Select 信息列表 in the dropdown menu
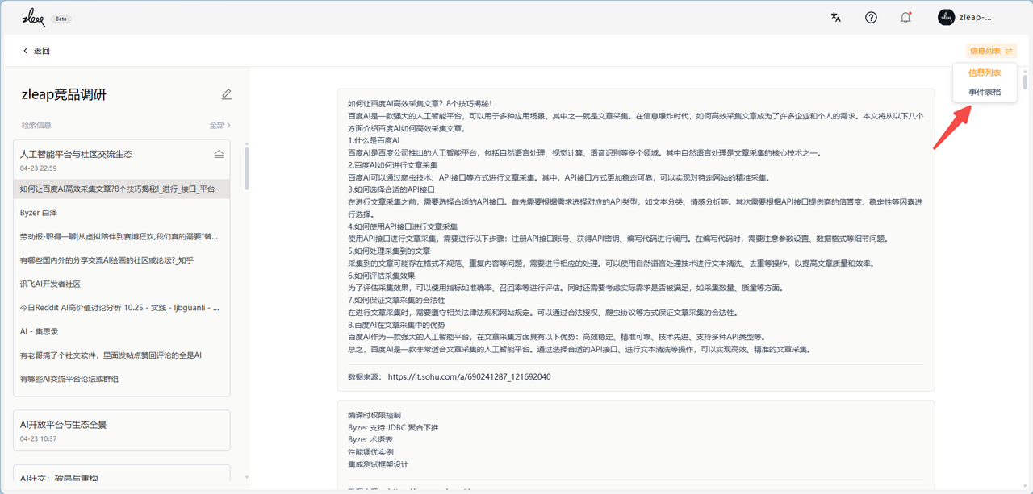Viewport: 1033px width, 494px height. (985, 73)
